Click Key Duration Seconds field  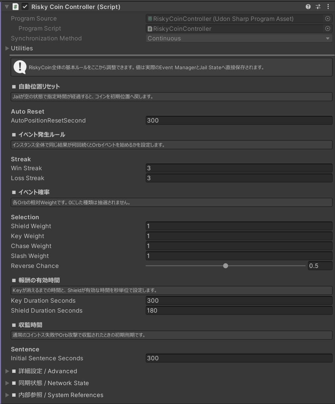[x=239, y=301]
